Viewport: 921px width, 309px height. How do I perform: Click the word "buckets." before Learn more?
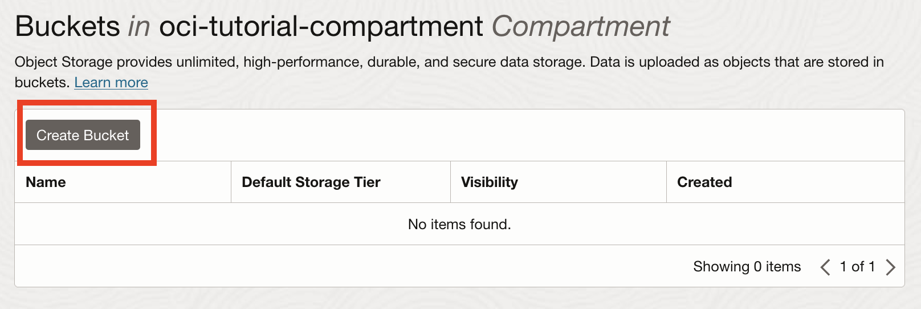42,83
